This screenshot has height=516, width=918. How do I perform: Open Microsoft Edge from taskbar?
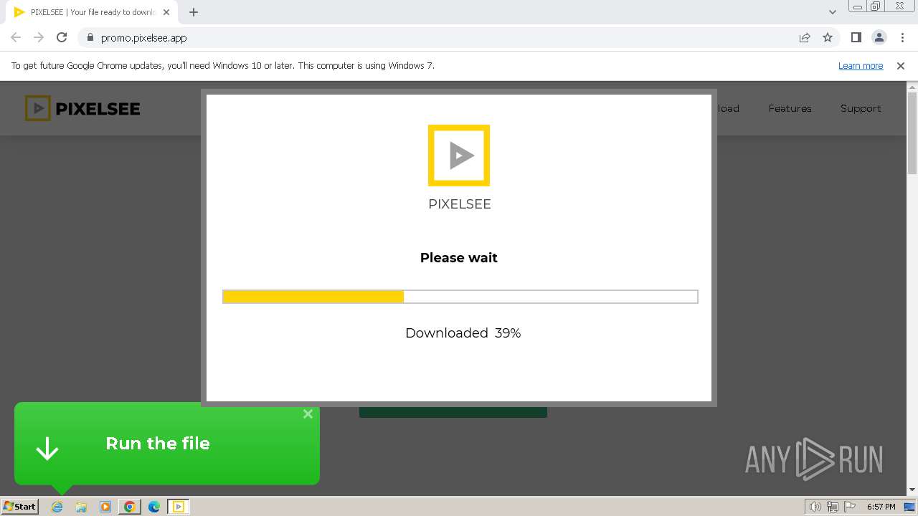(x=154, y=507)
